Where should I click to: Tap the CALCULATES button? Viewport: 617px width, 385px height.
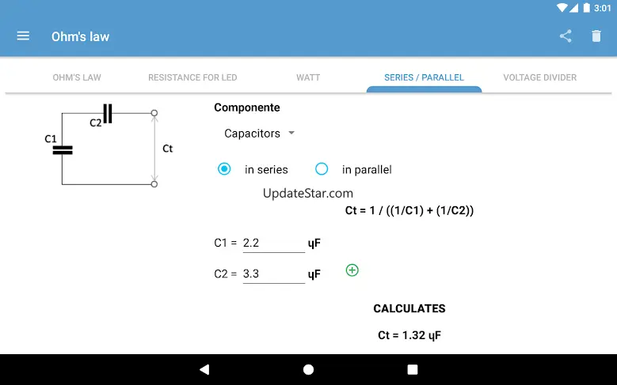[x=409, y=308]
